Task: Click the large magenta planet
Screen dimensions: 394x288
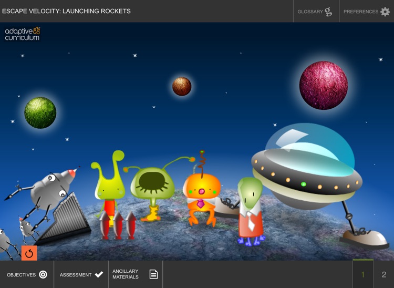Action: pyautogui.click(x=324, y=85)
